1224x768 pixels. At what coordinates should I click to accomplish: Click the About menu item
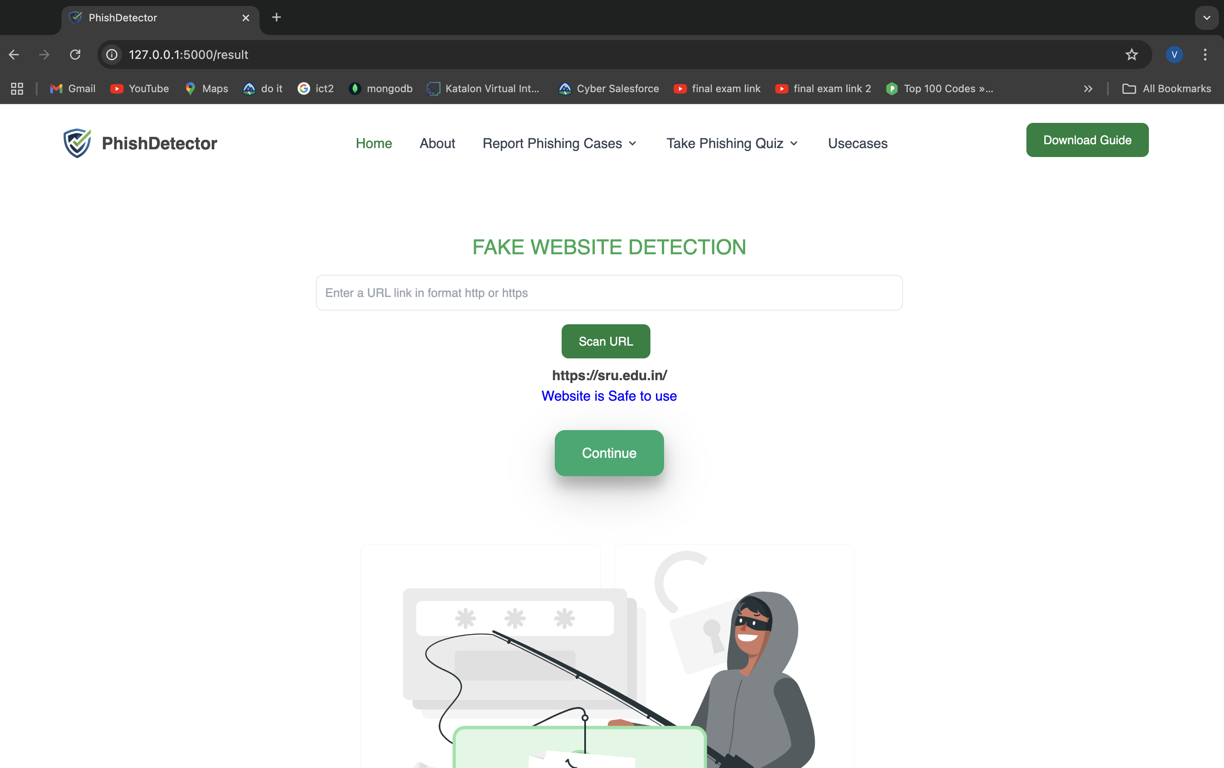click(437, 143)
